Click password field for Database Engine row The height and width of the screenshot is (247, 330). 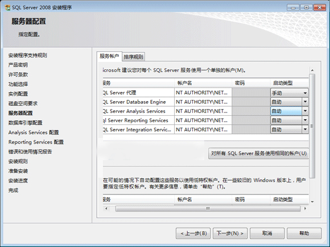[251, 102]
